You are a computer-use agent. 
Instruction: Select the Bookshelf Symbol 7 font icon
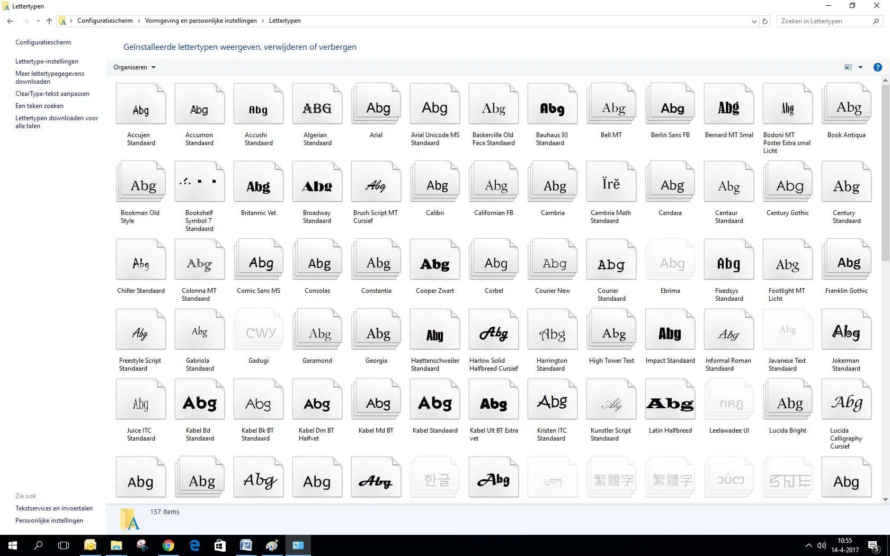pyautogui.click(x=200, y=182)
